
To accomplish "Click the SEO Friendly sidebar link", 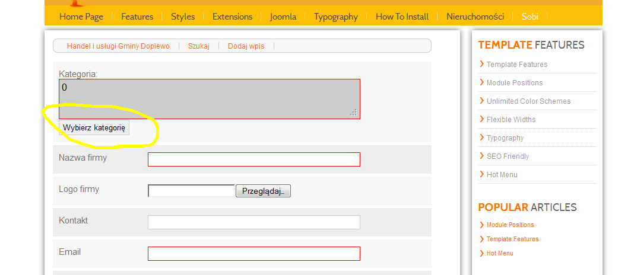I will [508, 156].
